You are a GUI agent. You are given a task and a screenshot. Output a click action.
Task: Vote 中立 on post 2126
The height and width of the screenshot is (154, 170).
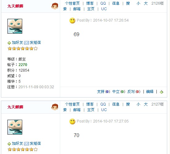point(116,92)
